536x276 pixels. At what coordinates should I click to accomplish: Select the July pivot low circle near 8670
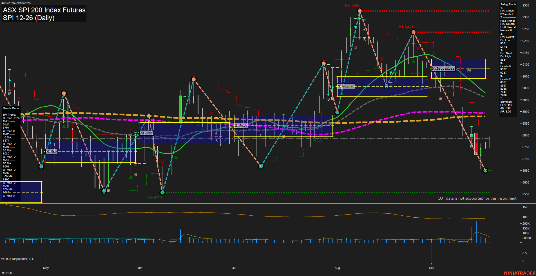261,166
